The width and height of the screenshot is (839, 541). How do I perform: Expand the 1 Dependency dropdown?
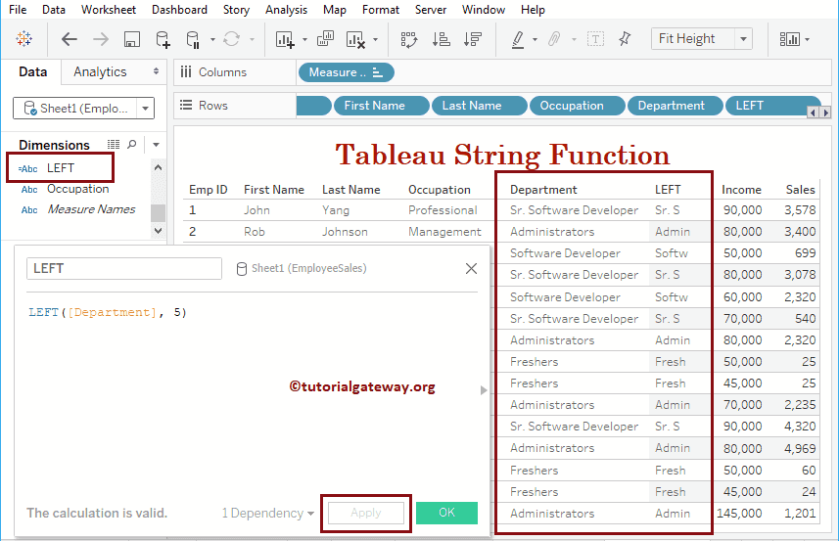268,514
